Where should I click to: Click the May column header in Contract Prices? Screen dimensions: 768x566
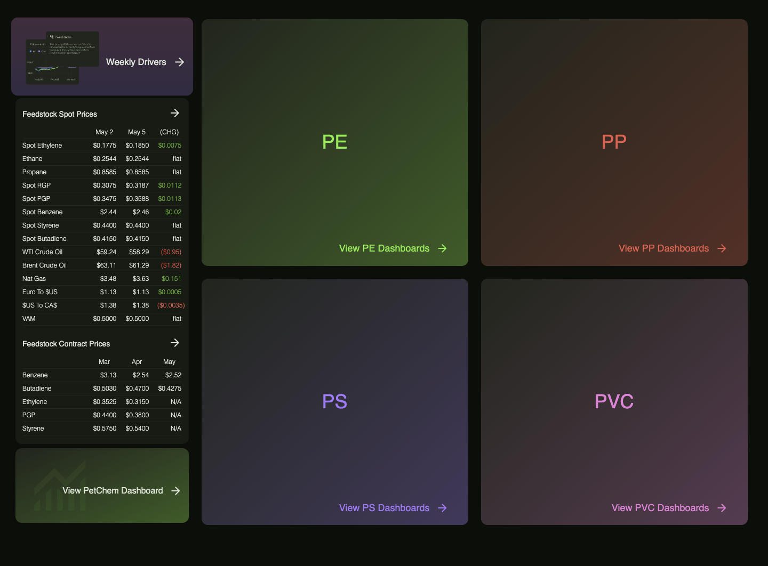click(169, 362)
